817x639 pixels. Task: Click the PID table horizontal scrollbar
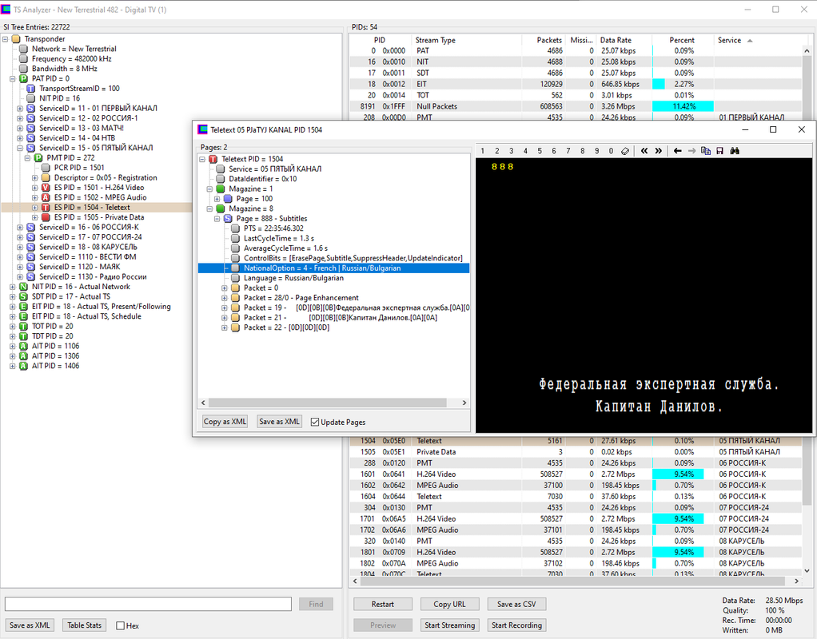pos(572,581)
